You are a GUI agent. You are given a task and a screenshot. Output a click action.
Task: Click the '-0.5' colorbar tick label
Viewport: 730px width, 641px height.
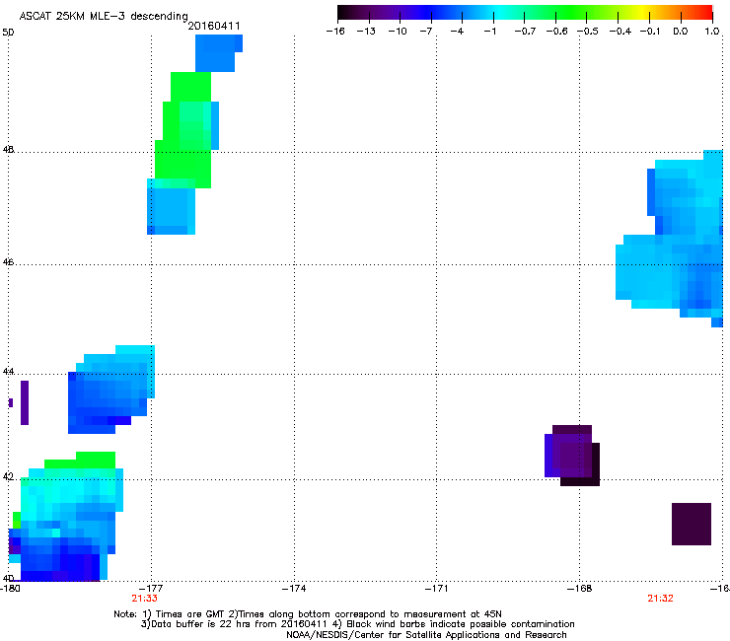point(588,32)
